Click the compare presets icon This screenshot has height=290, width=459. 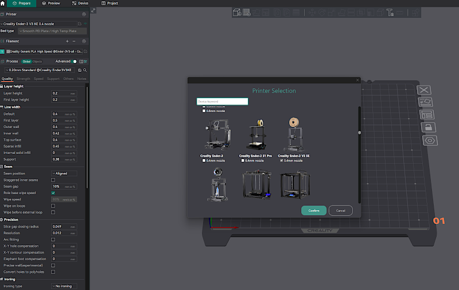coord(81,61)
